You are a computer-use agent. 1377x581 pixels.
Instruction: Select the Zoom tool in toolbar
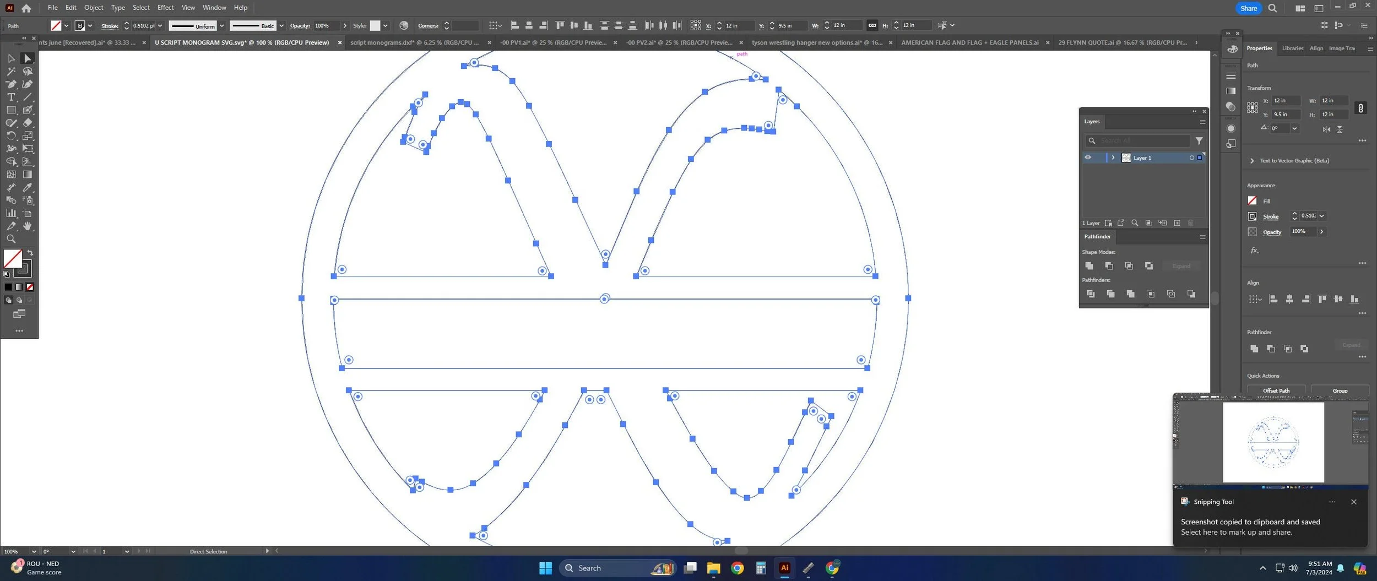[x=11, y=239]
